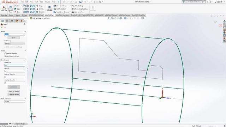Open the stock Name dropdown
This screenshot has height=127, width=226.
[x=24, y=35]
